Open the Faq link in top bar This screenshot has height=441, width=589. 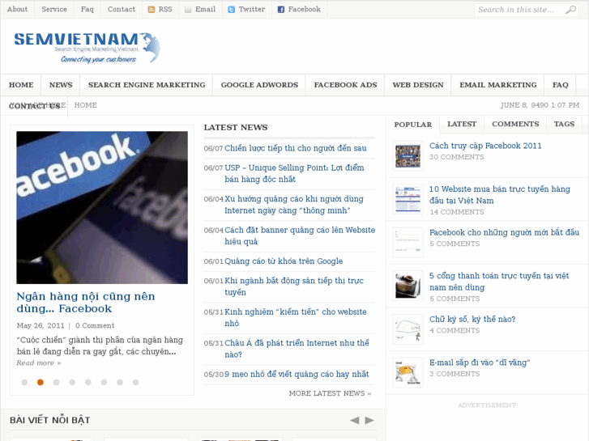pyautogui.click(x=87, y=10)
